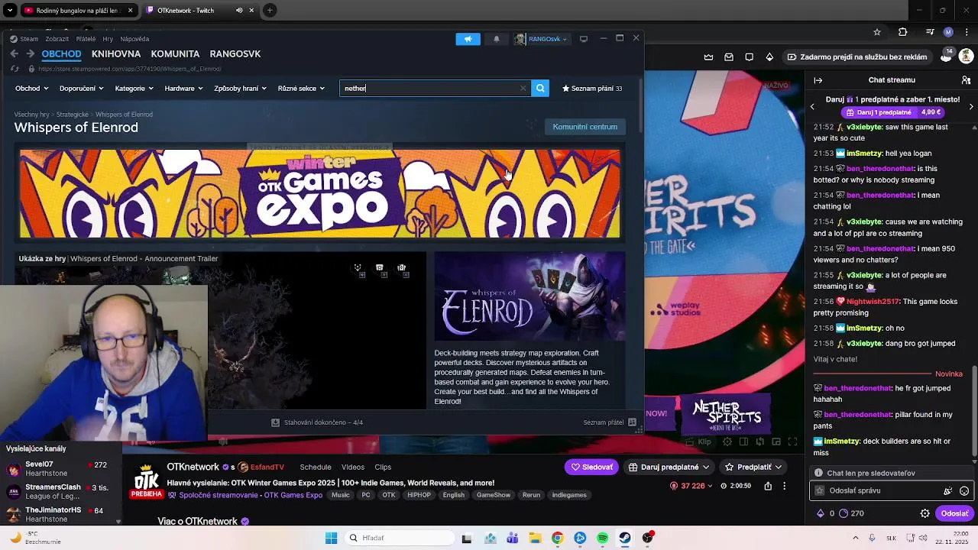Go forward in Steam navigation
This screenshot has height=550, width=978.
click(31, 53)
